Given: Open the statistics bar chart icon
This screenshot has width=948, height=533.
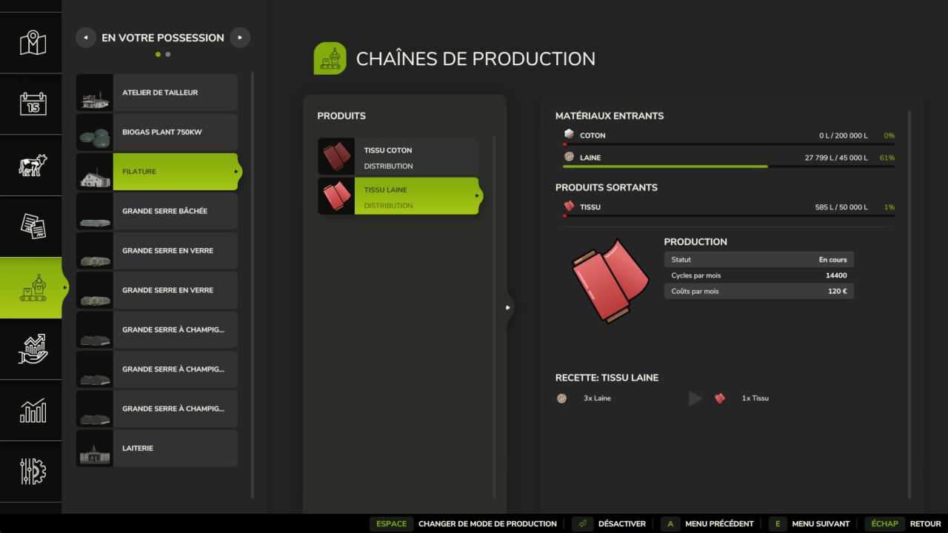Looking at the screenshot, I should tap(32, 410).
